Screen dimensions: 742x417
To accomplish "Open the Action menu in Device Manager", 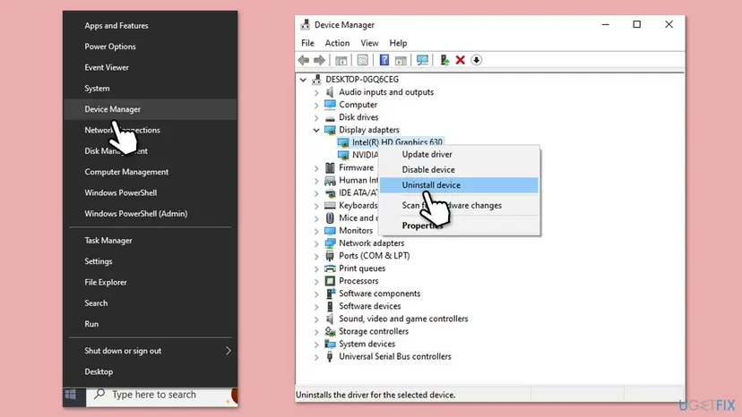I will click(x=337, y=43).
